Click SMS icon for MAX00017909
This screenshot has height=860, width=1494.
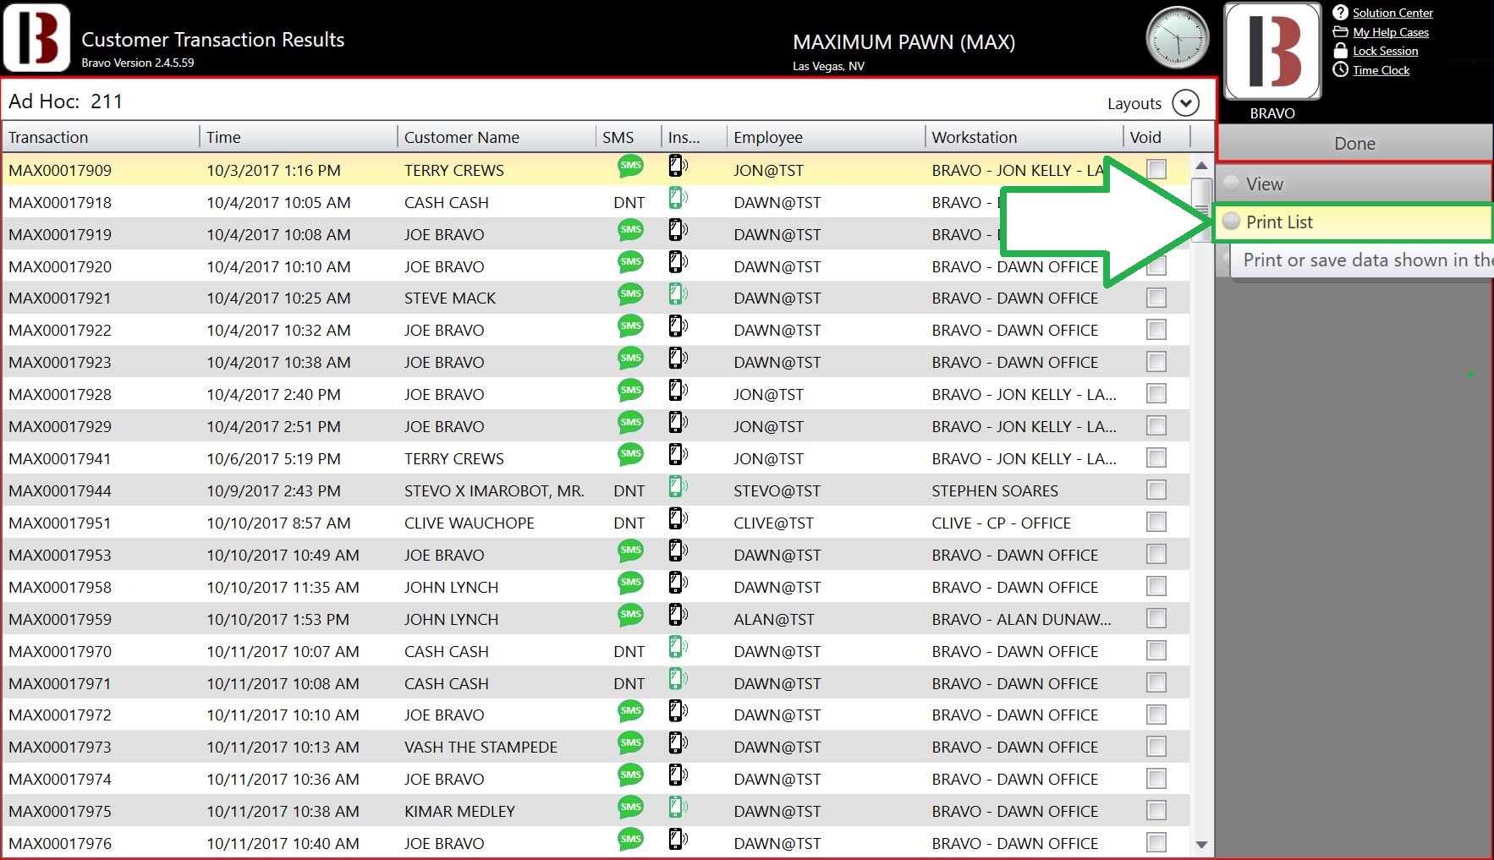(630, 166)
